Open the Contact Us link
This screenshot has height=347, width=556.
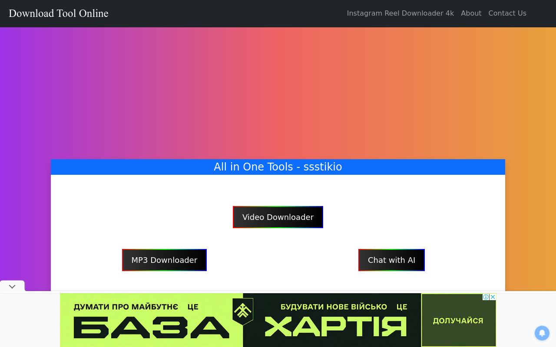(x=507, y=13)
